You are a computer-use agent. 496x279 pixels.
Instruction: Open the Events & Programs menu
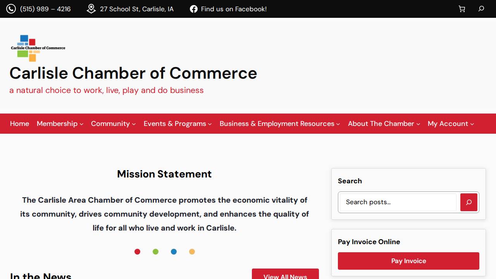point(175,124)
